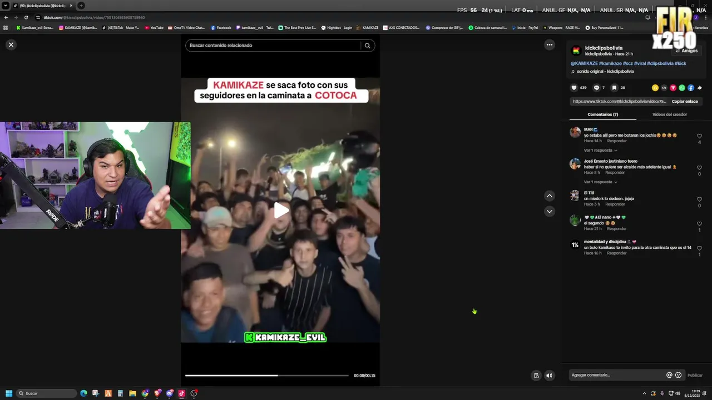Like the video with heart icon
The image size is (712, 400).
pos(574,88)
